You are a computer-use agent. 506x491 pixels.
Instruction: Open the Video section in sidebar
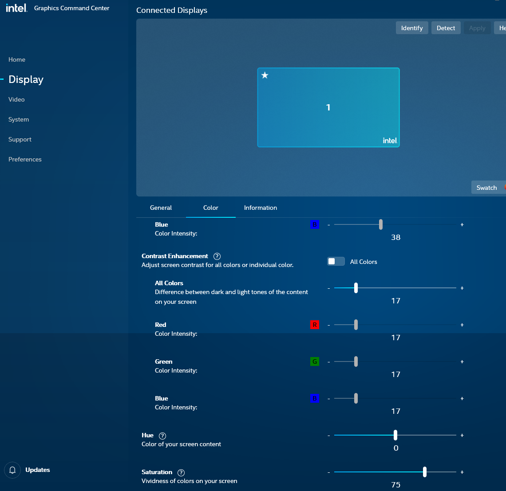tap(16, 99)
